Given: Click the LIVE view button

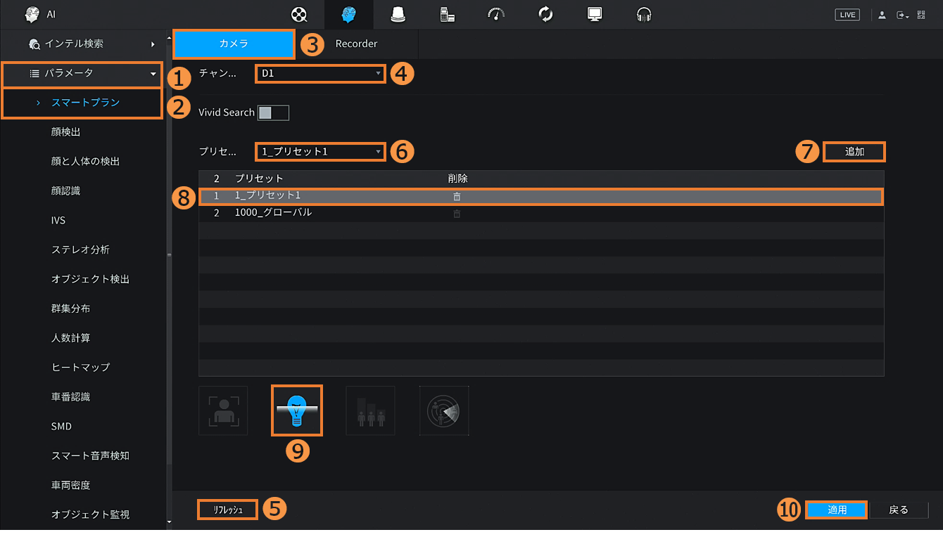Looking at the screenshot, I should click(847, 15).
